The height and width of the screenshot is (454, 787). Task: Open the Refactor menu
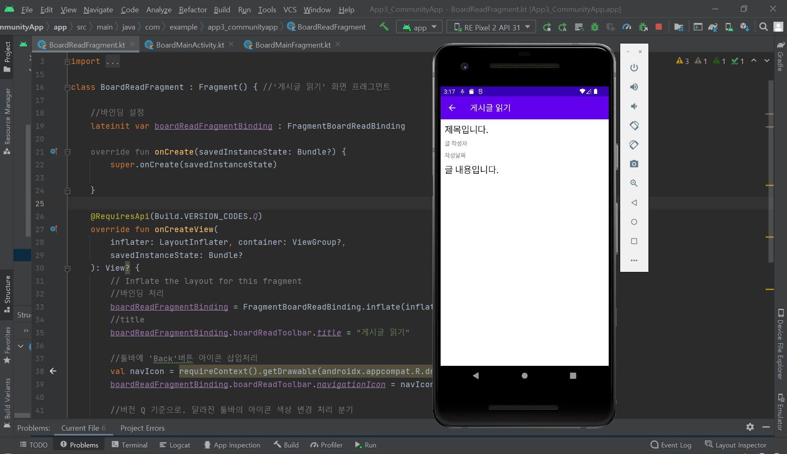(x=193, y=9)
